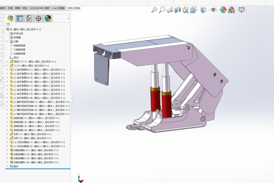Open View Settings monitor icon
274x183 pixels.
[241, 10]
